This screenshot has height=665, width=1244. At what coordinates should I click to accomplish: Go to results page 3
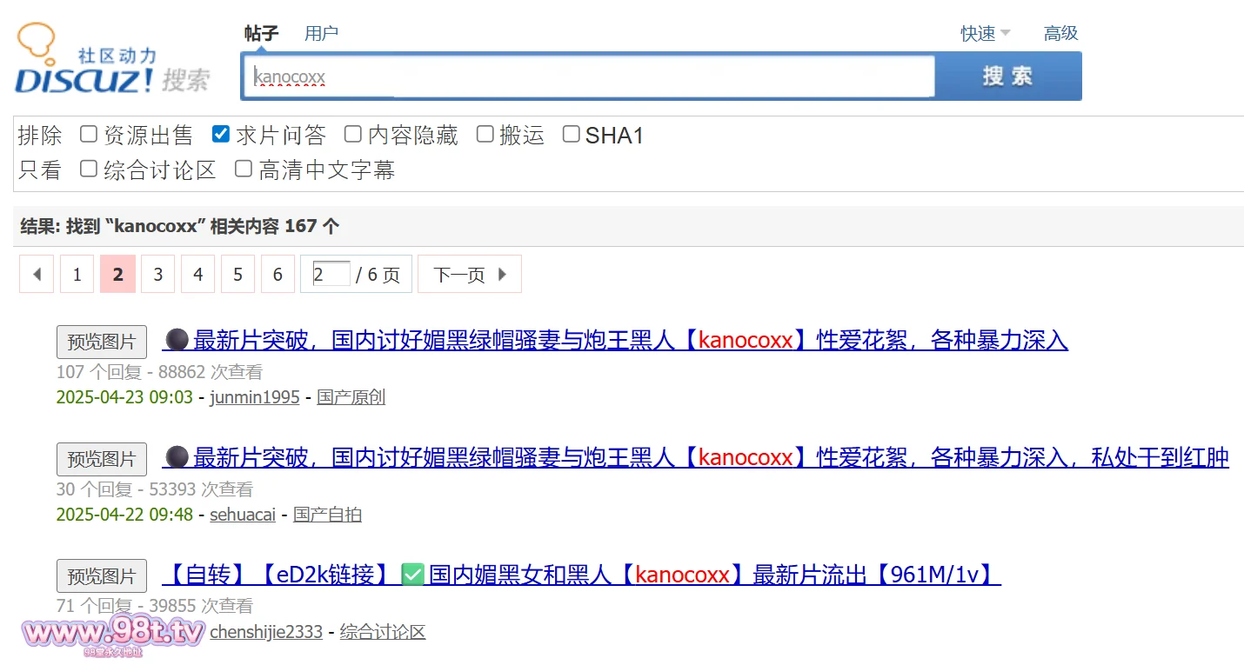click(x=157, y=275)
